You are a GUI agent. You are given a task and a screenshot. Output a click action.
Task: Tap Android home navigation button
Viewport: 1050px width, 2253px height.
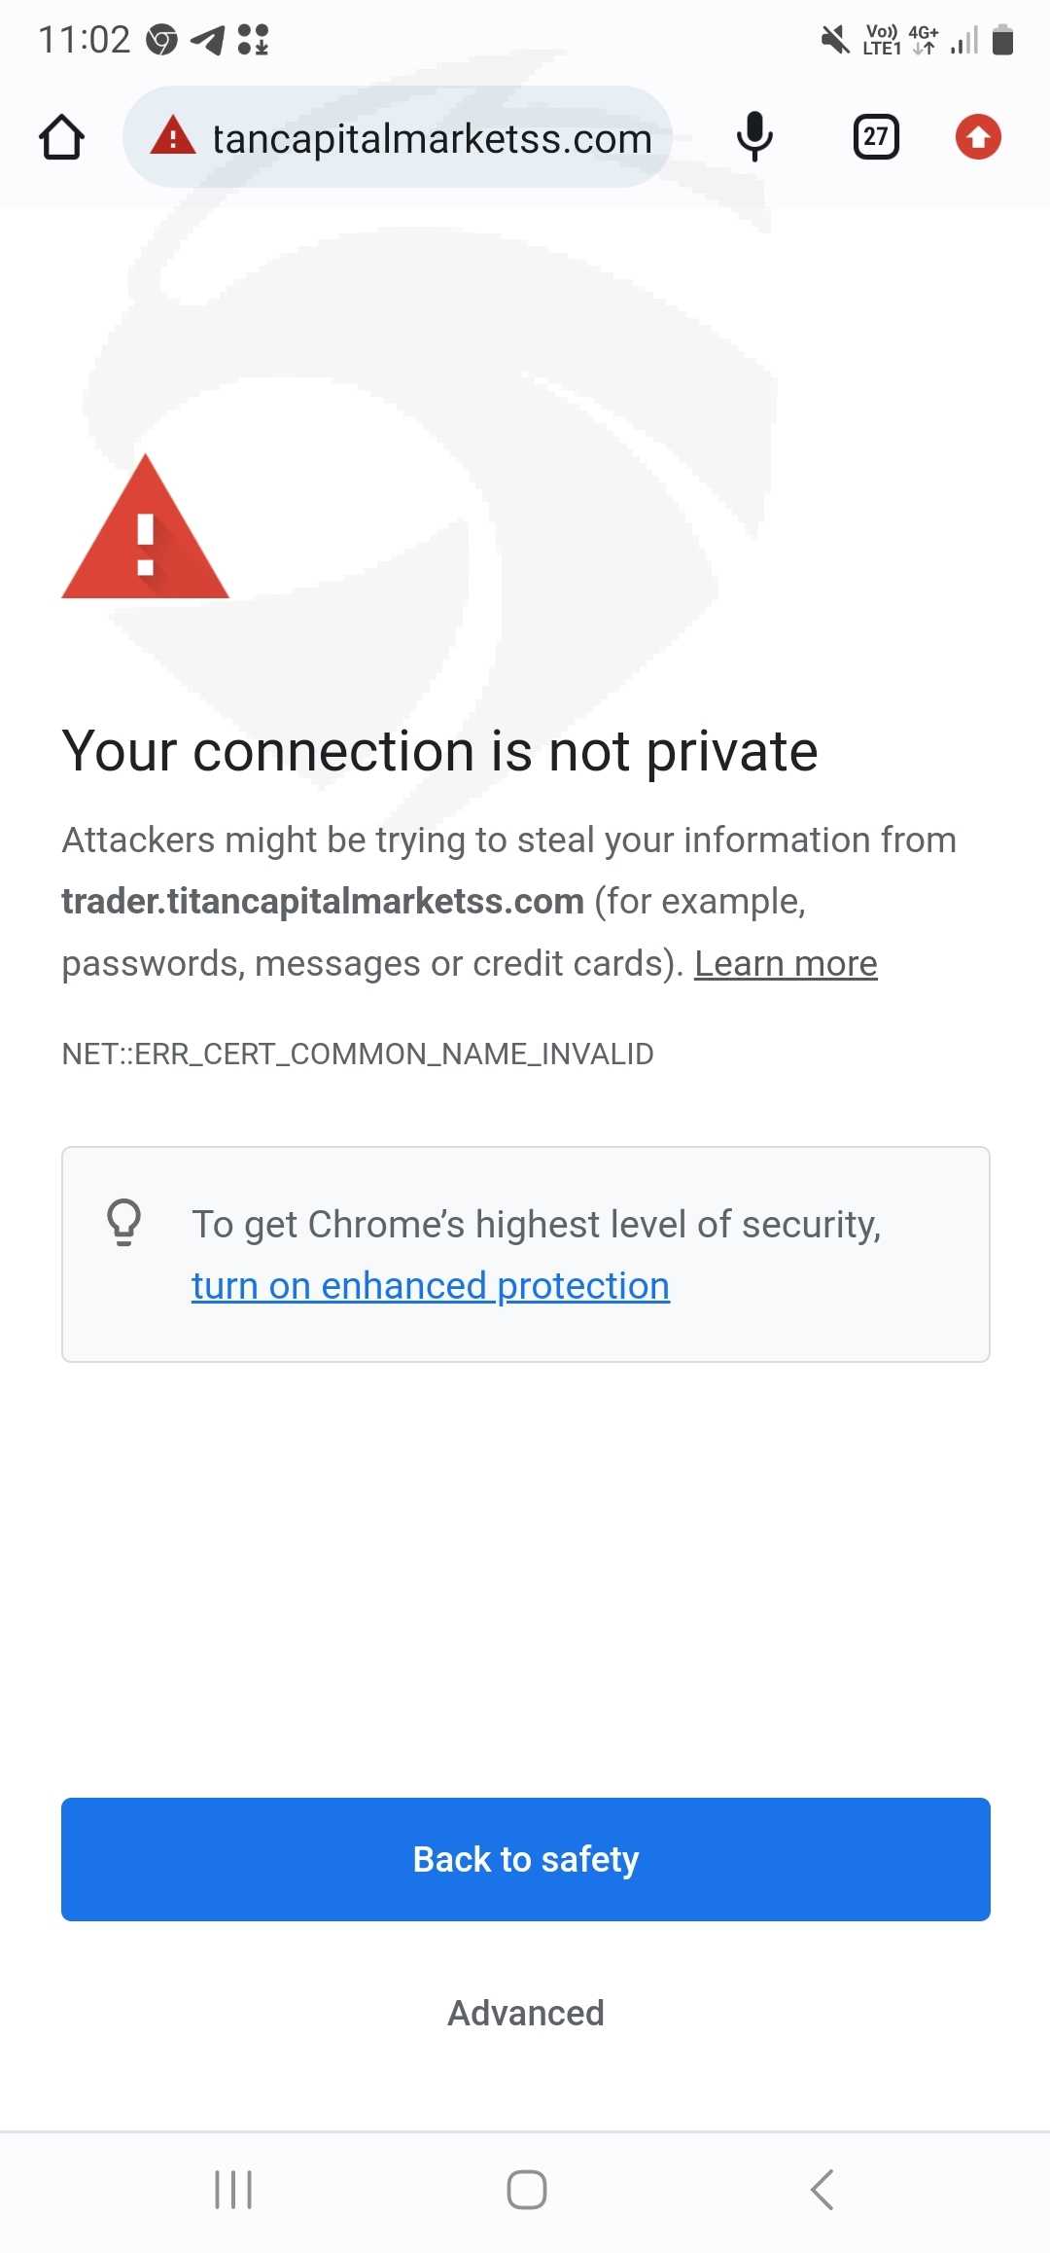526,2190
